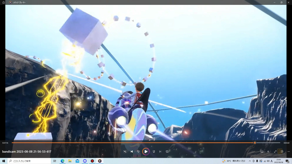Screen dimensions: 292x164
Task: Open Task View on taskbar
Action: 55,161
